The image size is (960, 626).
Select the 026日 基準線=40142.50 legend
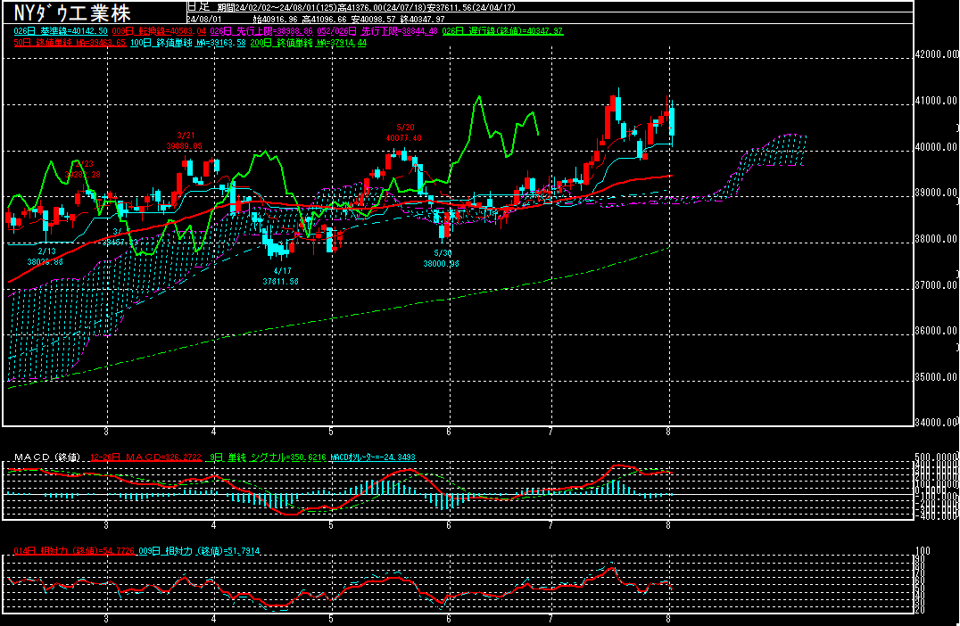coord(61,31)
